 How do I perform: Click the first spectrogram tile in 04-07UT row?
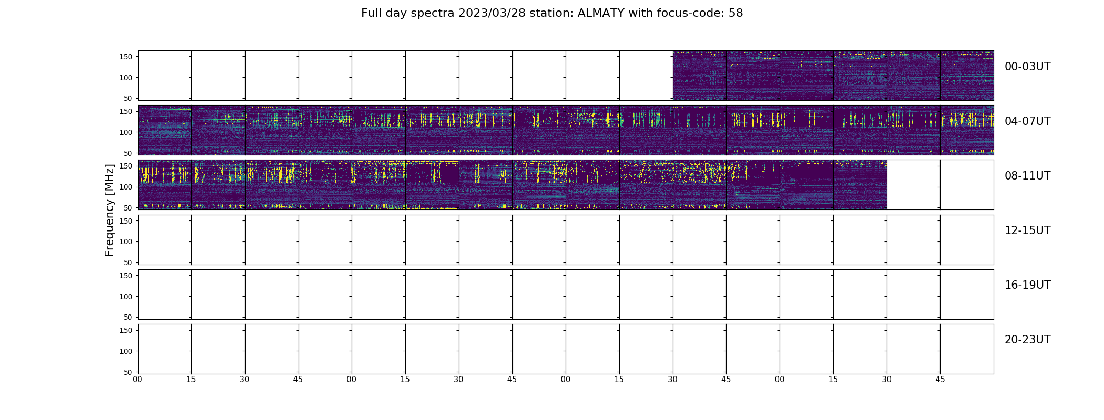[x=165, y=130]
